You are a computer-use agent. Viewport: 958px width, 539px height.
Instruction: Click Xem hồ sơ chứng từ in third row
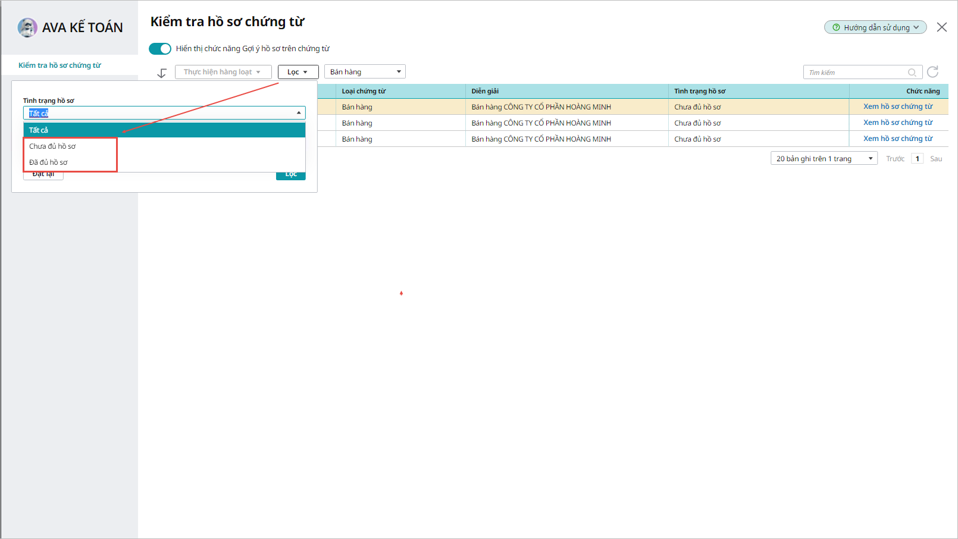897,139
